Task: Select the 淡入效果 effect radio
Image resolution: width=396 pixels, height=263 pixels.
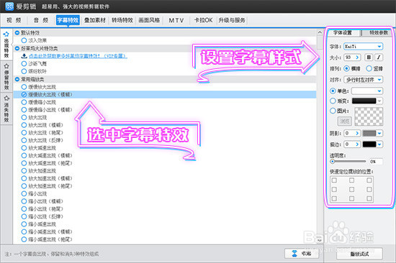Action: pyautogui.click(x=24, y=40)
